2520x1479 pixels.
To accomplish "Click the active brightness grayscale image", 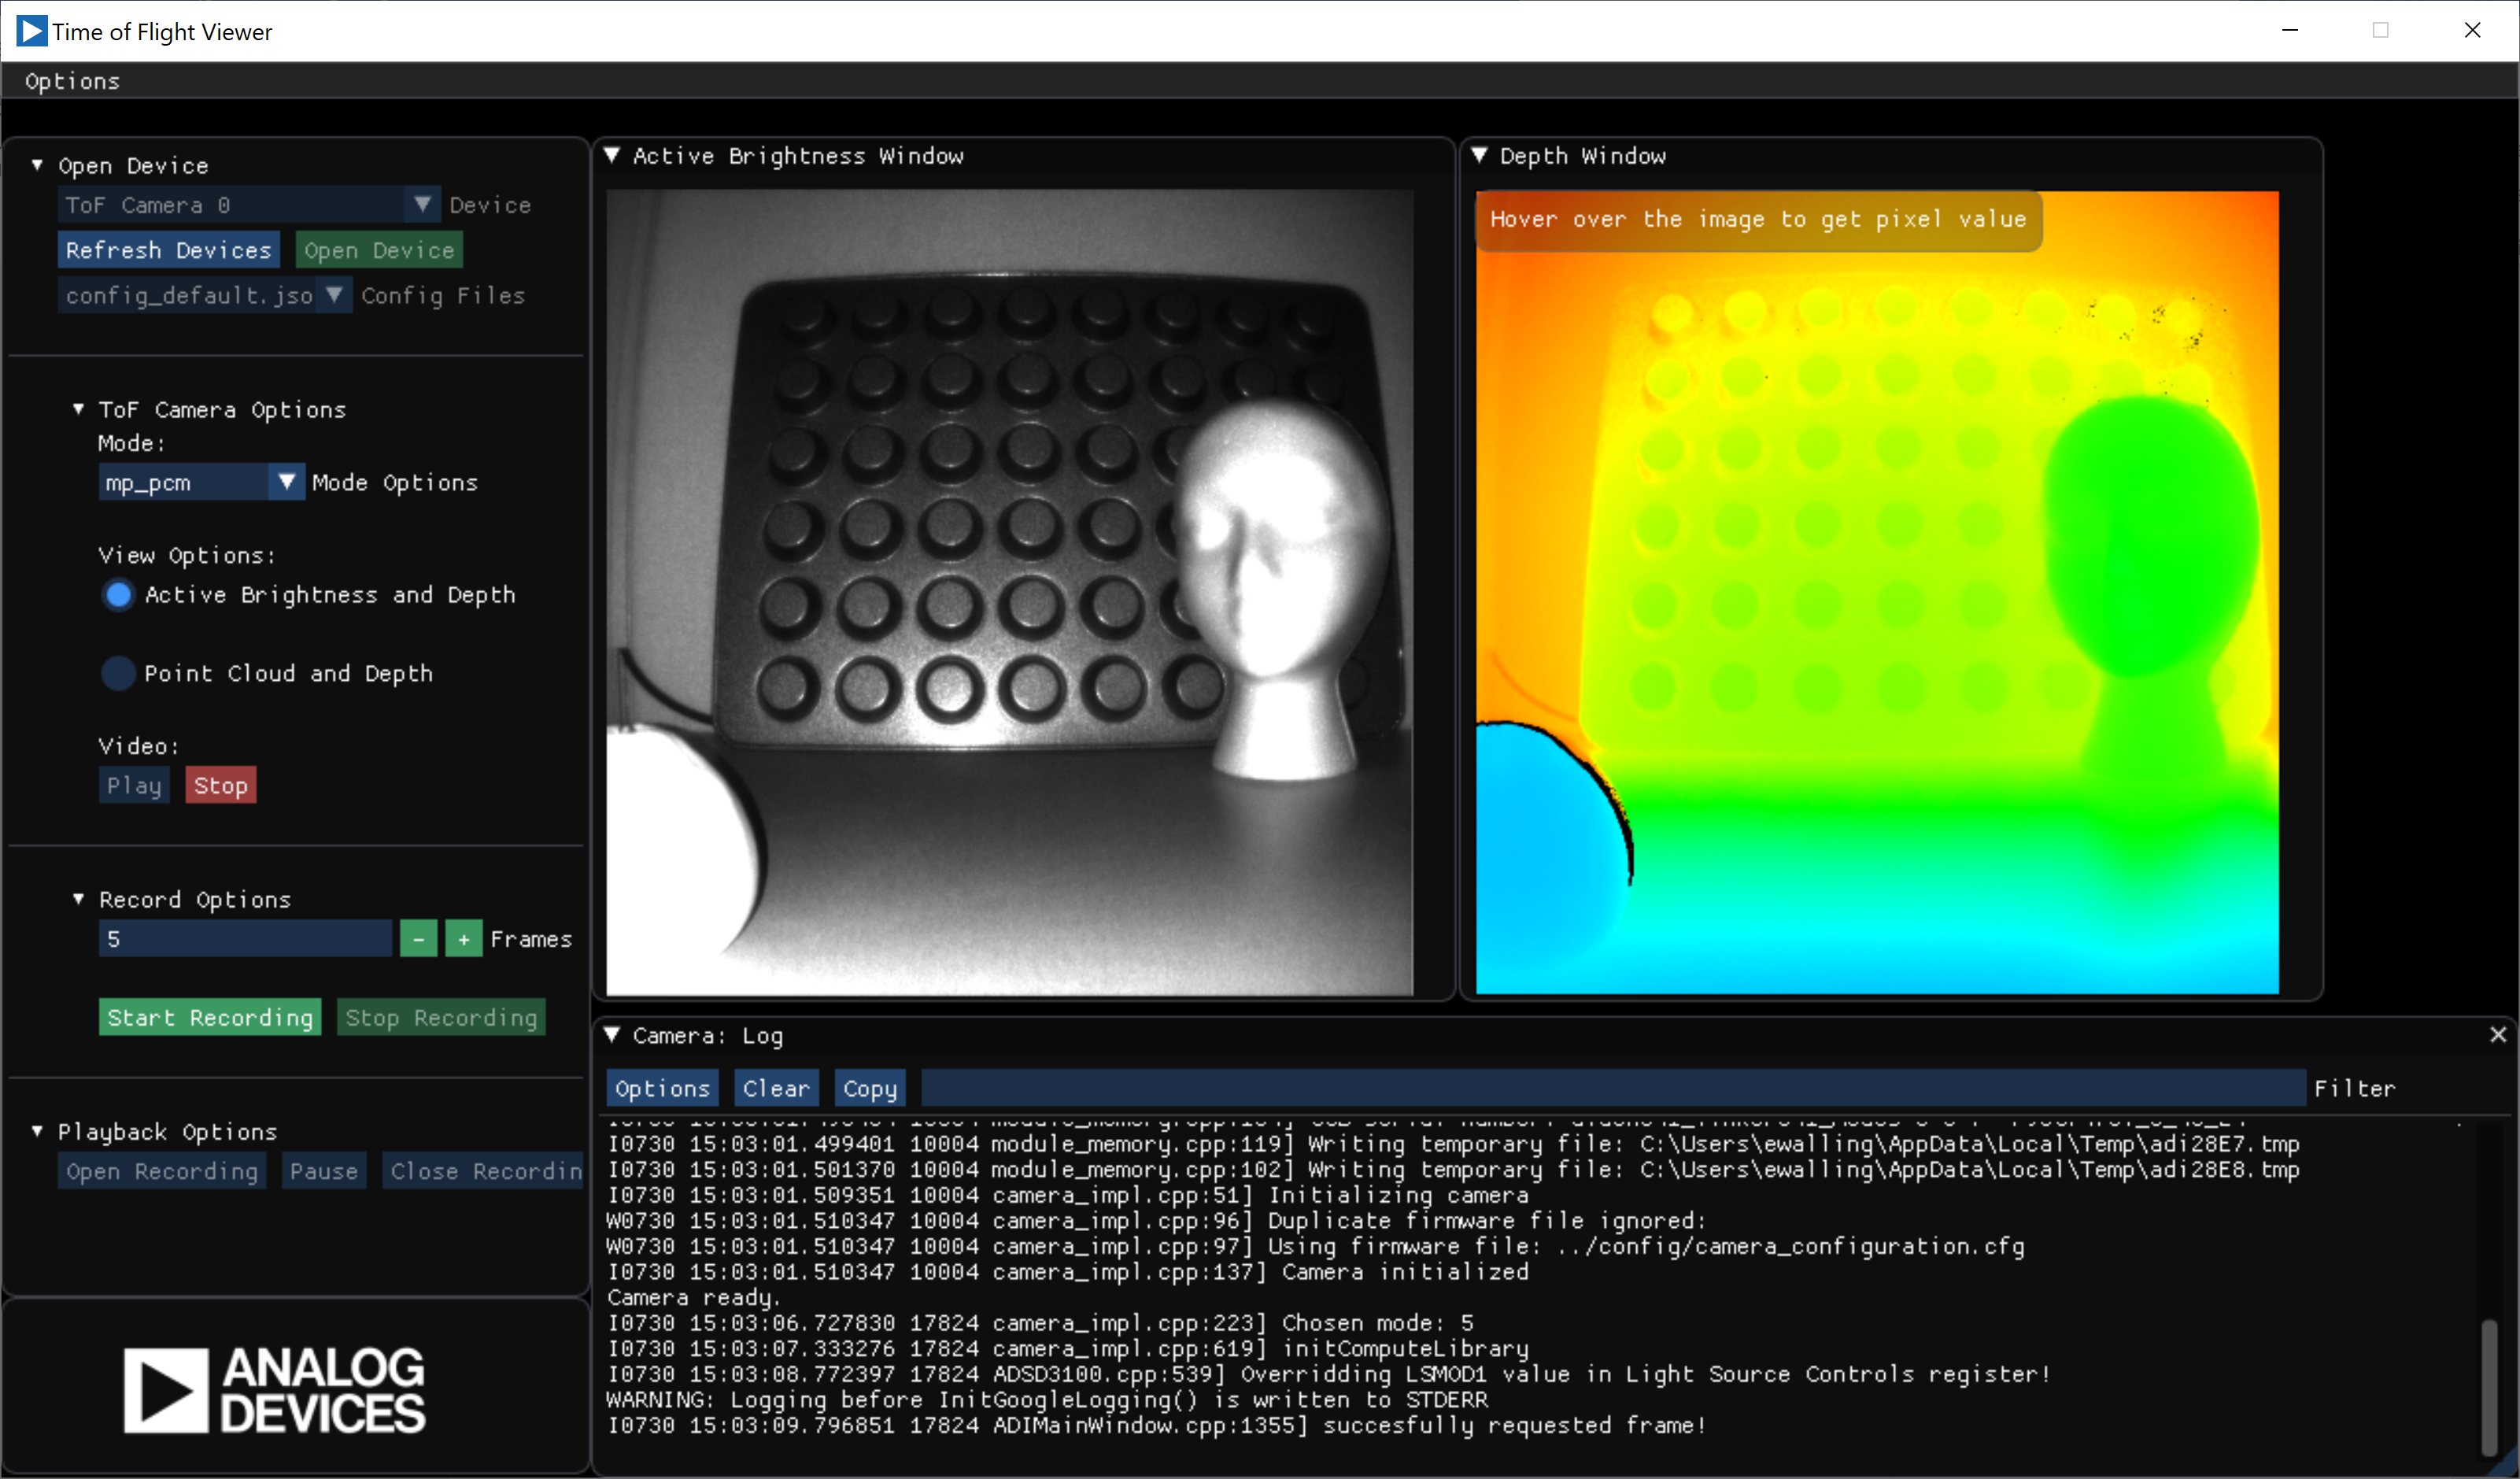I will (x=1010, y=592).
